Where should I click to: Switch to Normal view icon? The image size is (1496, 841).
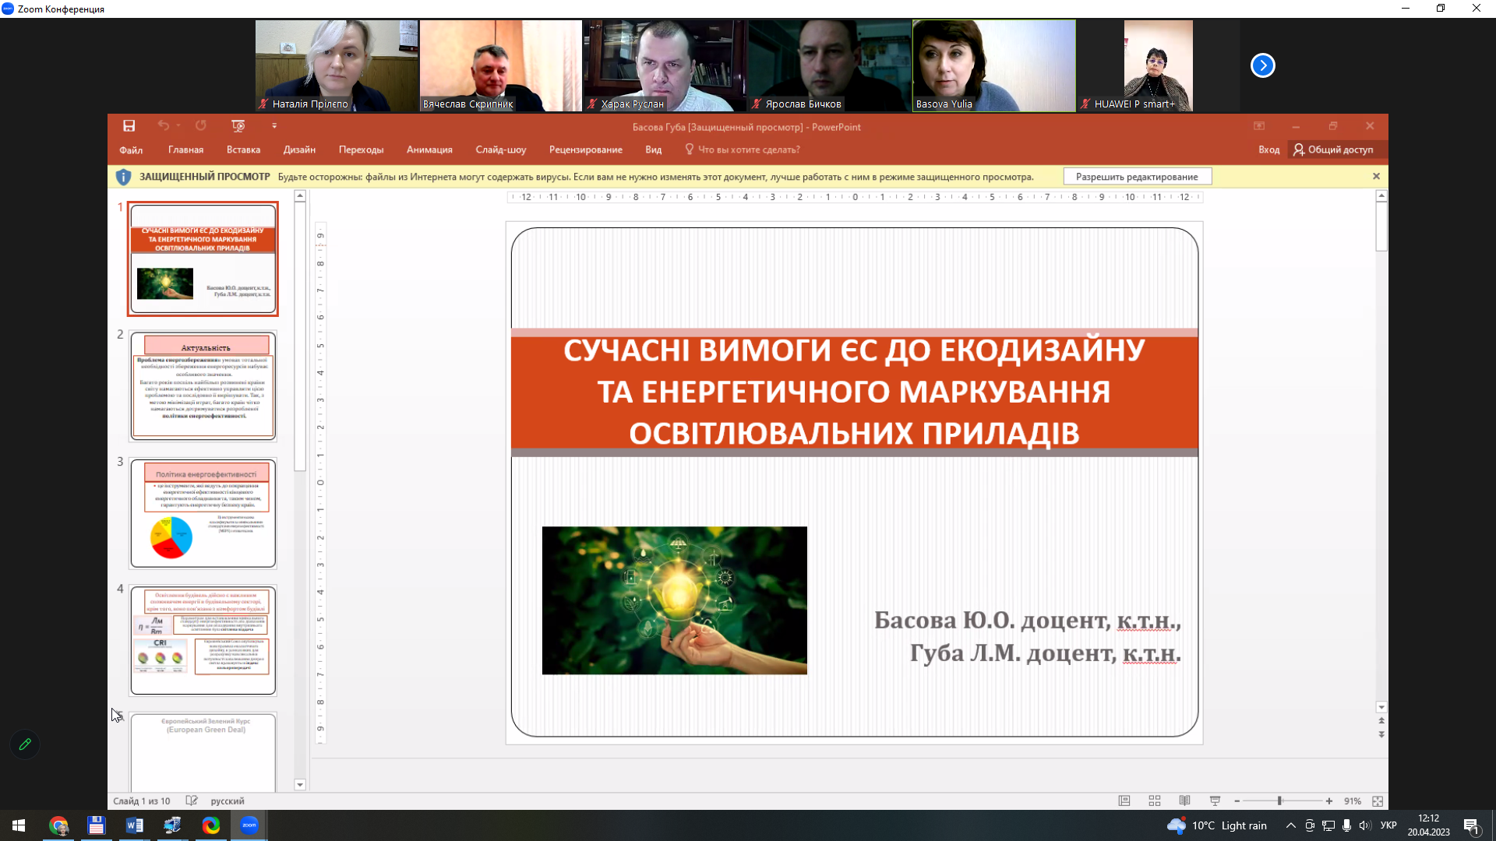[x=1124, y=801]
